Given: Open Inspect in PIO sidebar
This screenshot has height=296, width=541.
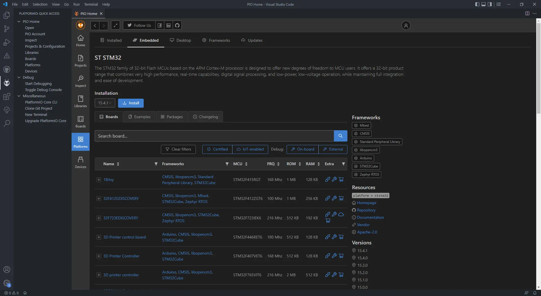Looking at the screenshot, I should pyautogui.click(x=81, y=81).
